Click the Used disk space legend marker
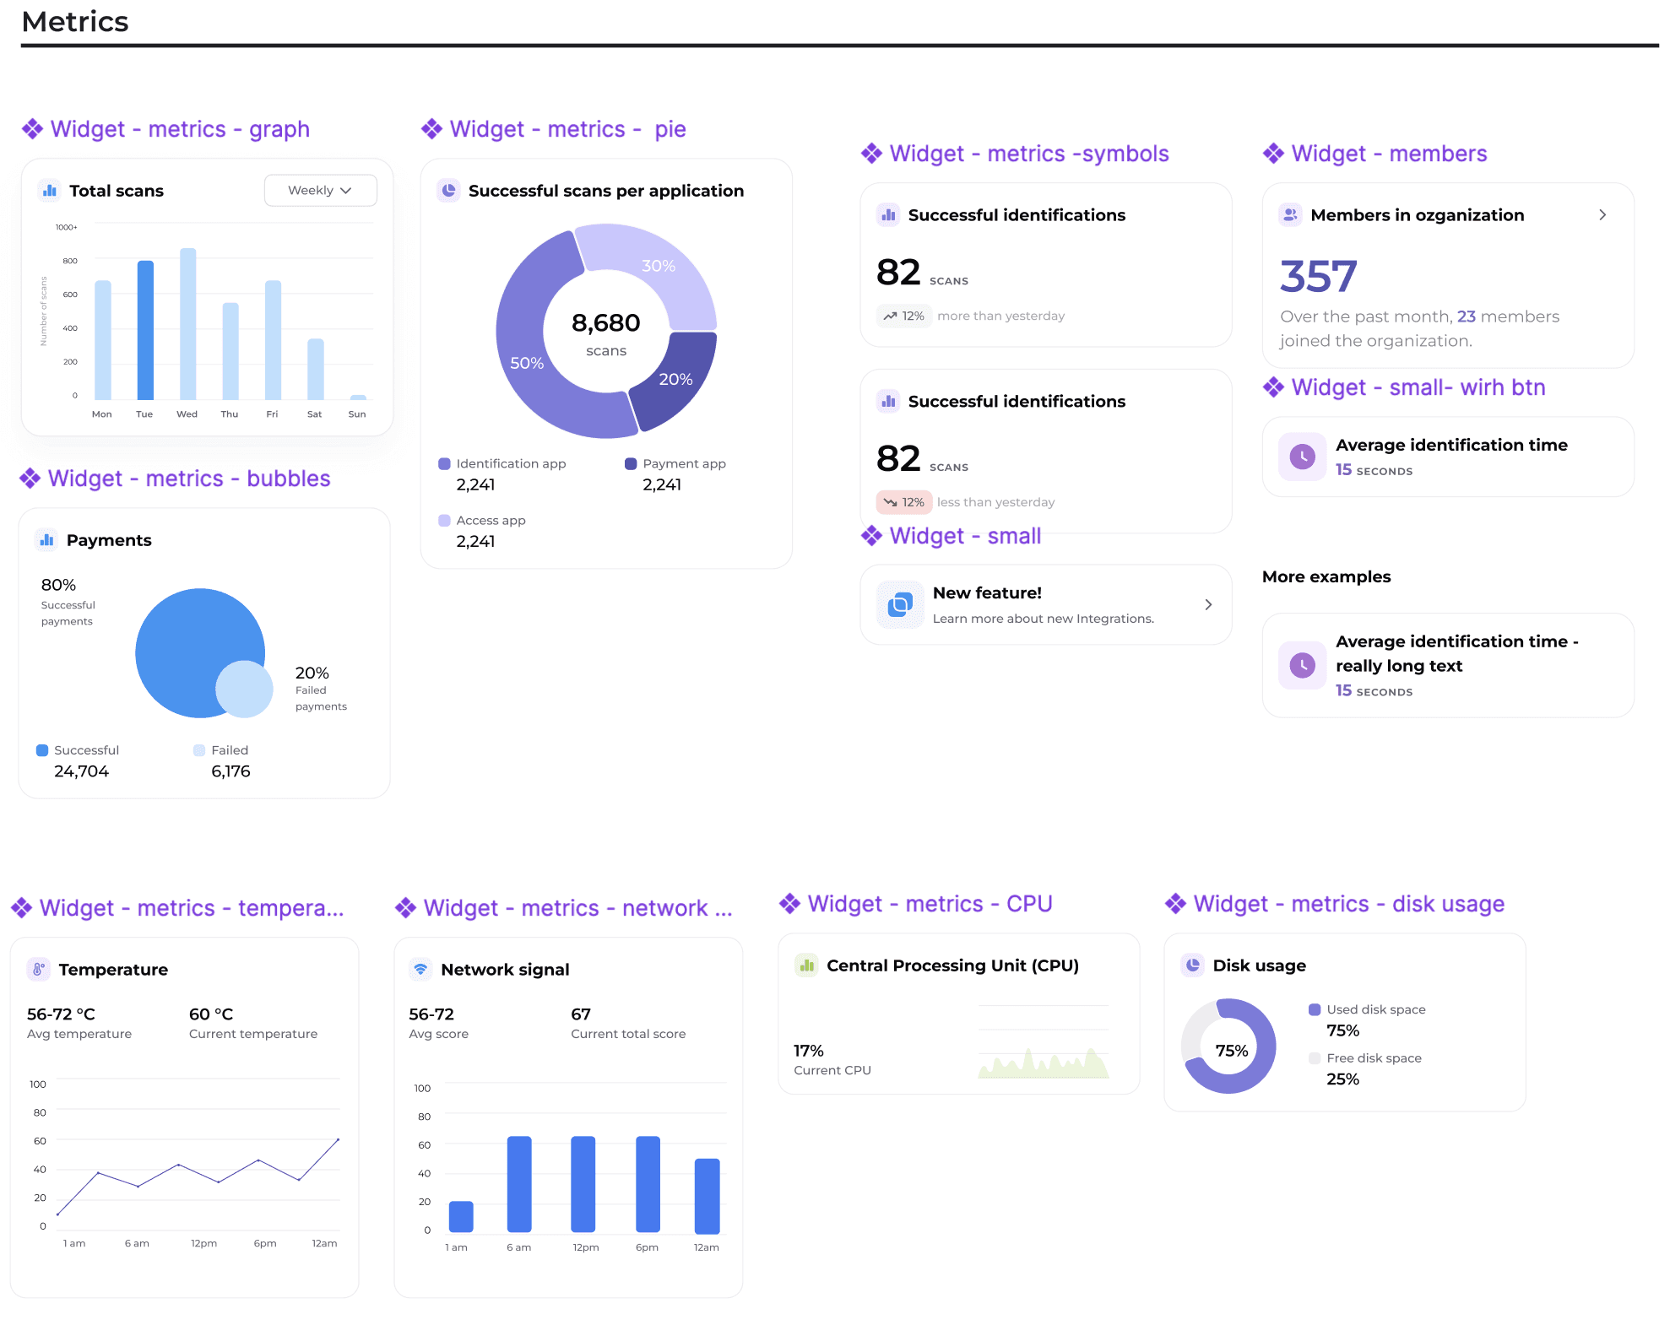Screen dimensions: 1670x1325 (x=1314, y=1009)
